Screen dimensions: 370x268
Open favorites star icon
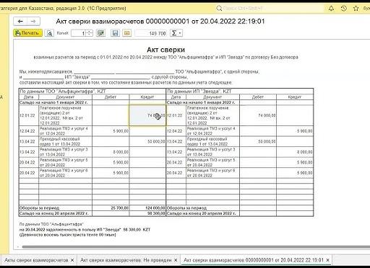(x=356, y=9)
